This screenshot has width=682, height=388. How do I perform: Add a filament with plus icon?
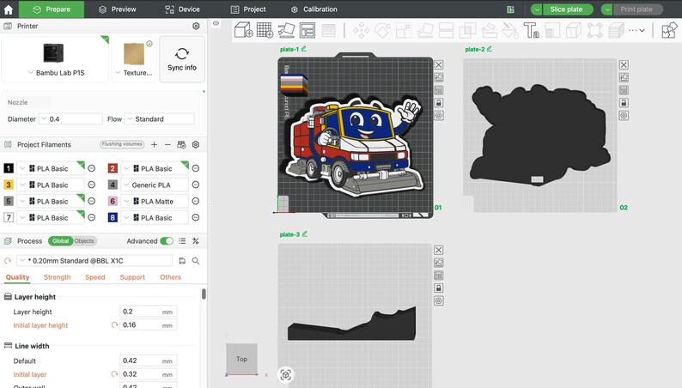coord(154,145)
